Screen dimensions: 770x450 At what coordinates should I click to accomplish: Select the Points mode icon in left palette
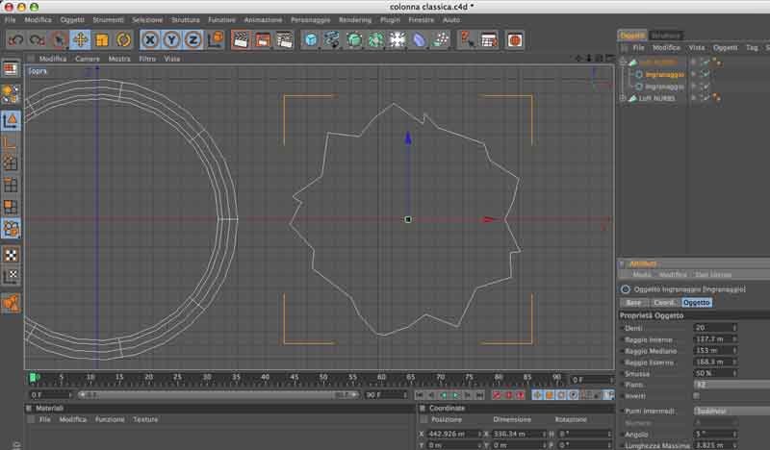pyautogui.click(x=11, y=162)
